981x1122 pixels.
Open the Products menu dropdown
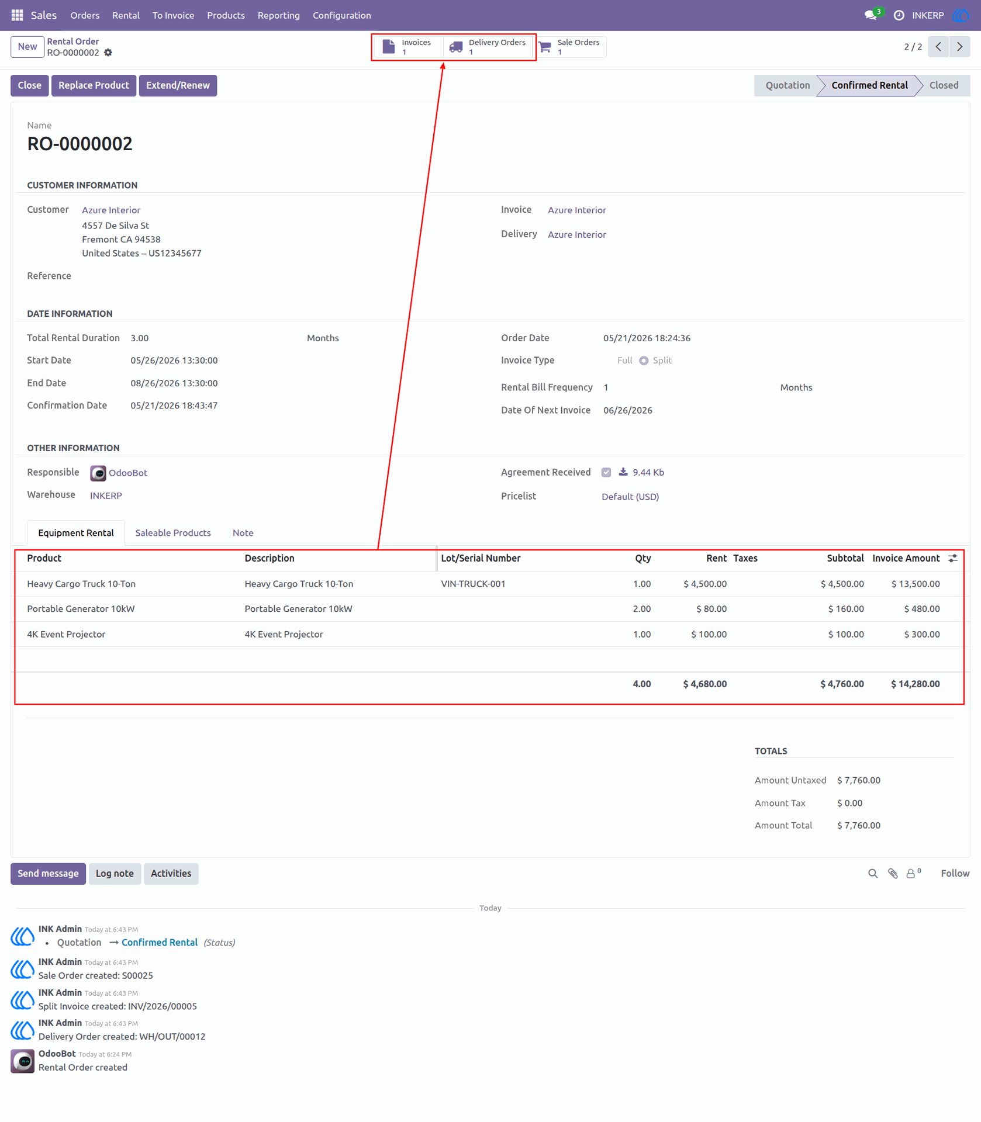(226, 15)
